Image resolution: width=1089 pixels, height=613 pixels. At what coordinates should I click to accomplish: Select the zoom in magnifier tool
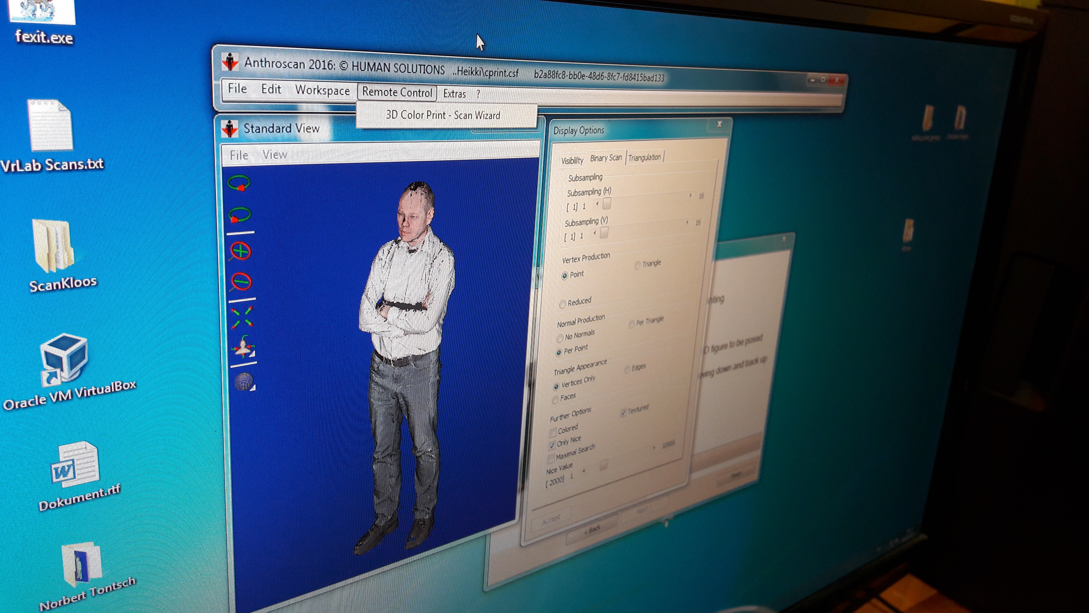click(241, 251)
